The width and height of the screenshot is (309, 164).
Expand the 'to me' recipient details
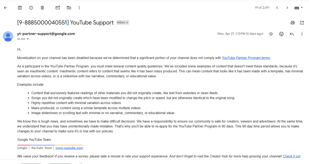(x=28, y=39)
